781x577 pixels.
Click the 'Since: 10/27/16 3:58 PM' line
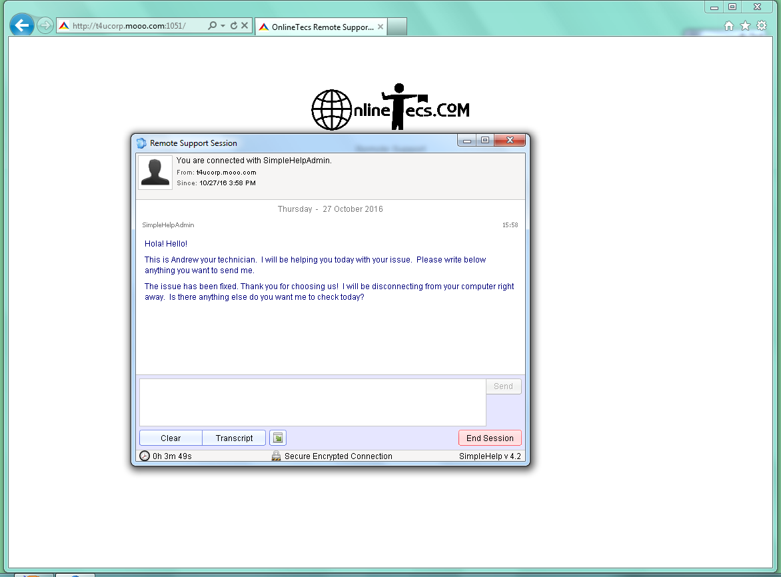(x=216, y=183)
